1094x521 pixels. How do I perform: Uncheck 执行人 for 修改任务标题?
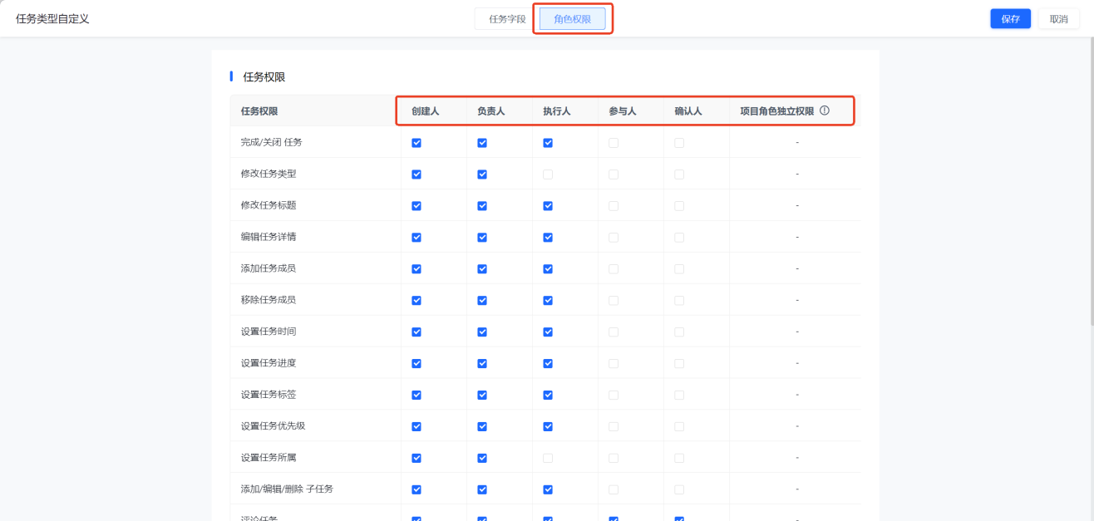(548, 206)
